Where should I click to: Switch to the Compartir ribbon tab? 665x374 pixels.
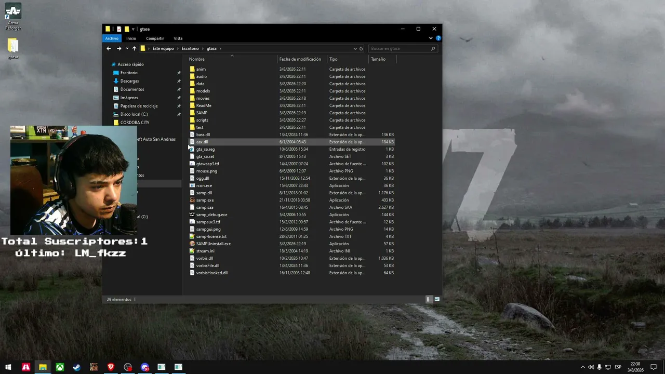click(155, 38)
